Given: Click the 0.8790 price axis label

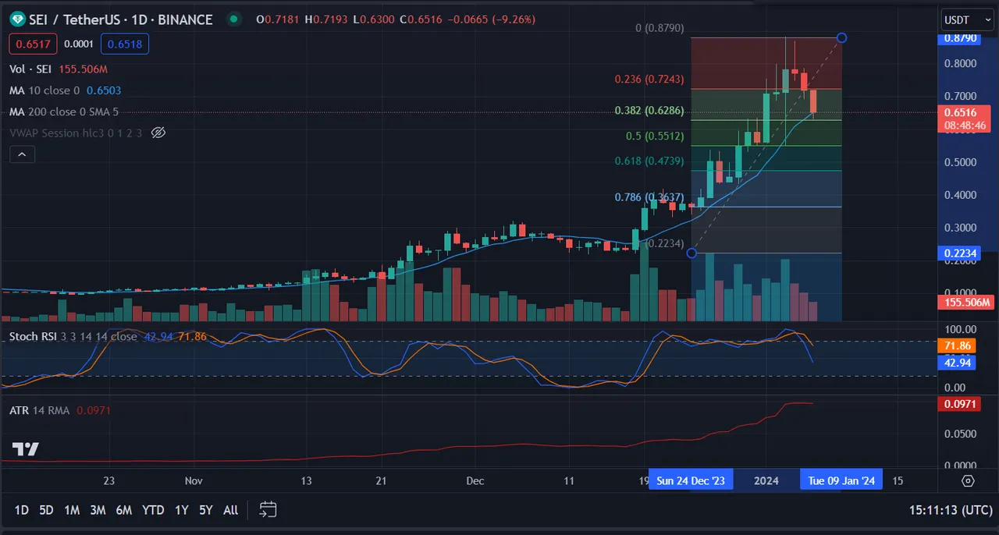Looking at the screenshot, I should pyautogui.click(x=958, y=37).
